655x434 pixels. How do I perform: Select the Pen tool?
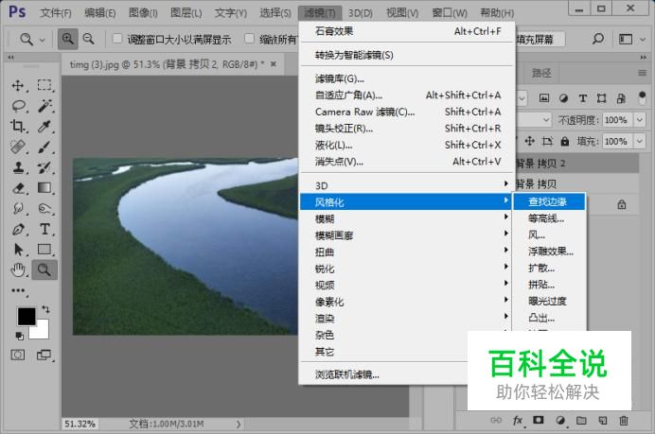tap(18, 229)
